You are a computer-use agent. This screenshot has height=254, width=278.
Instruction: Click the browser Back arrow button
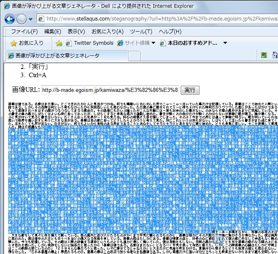(x=9, y=19)
